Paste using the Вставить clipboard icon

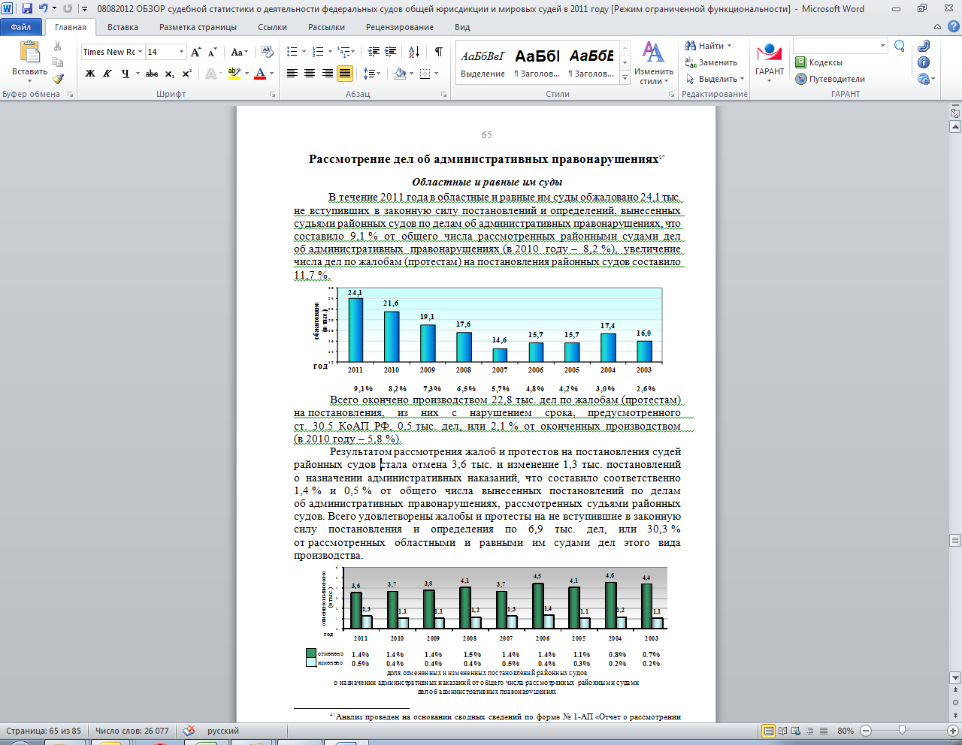tap(30, 53)
